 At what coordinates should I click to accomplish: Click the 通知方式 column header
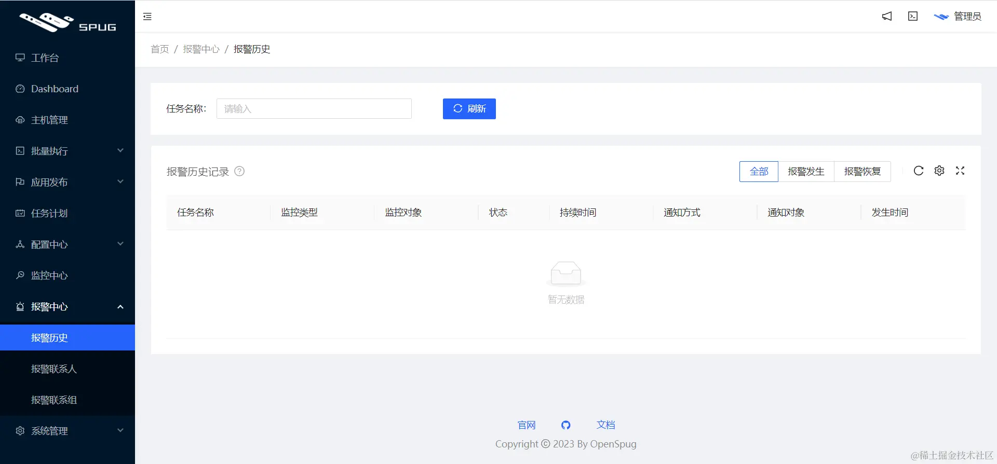[682, 213]
